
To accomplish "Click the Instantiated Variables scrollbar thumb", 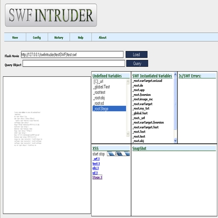I will pyautogui.click(x=175, y=103).
